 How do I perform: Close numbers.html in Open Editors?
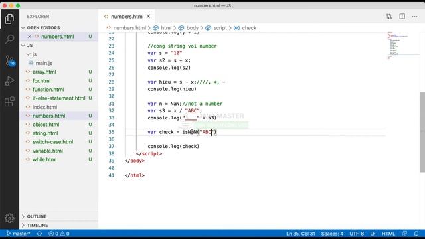point(29,37)
